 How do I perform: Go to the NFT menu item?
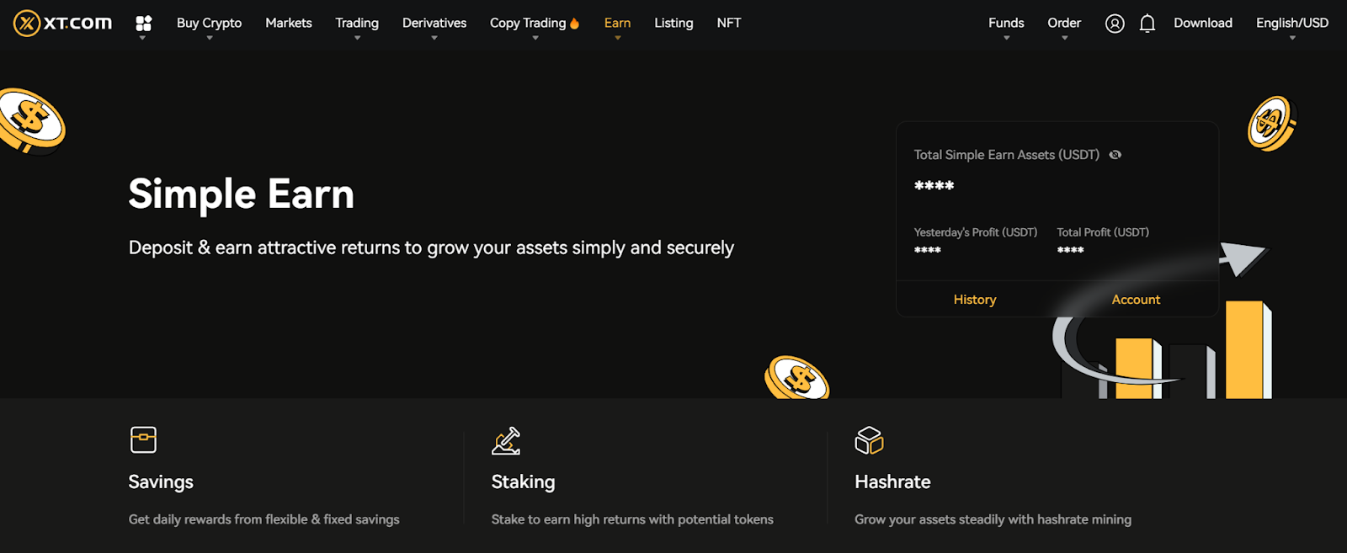pyautogui.click(x=728, y=24)
